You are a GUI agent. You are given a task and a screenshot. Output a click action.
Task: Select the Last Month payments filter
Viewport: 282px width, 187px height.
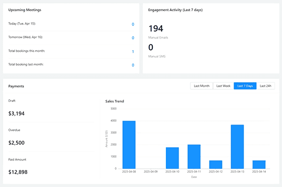(x=202, y=86)
